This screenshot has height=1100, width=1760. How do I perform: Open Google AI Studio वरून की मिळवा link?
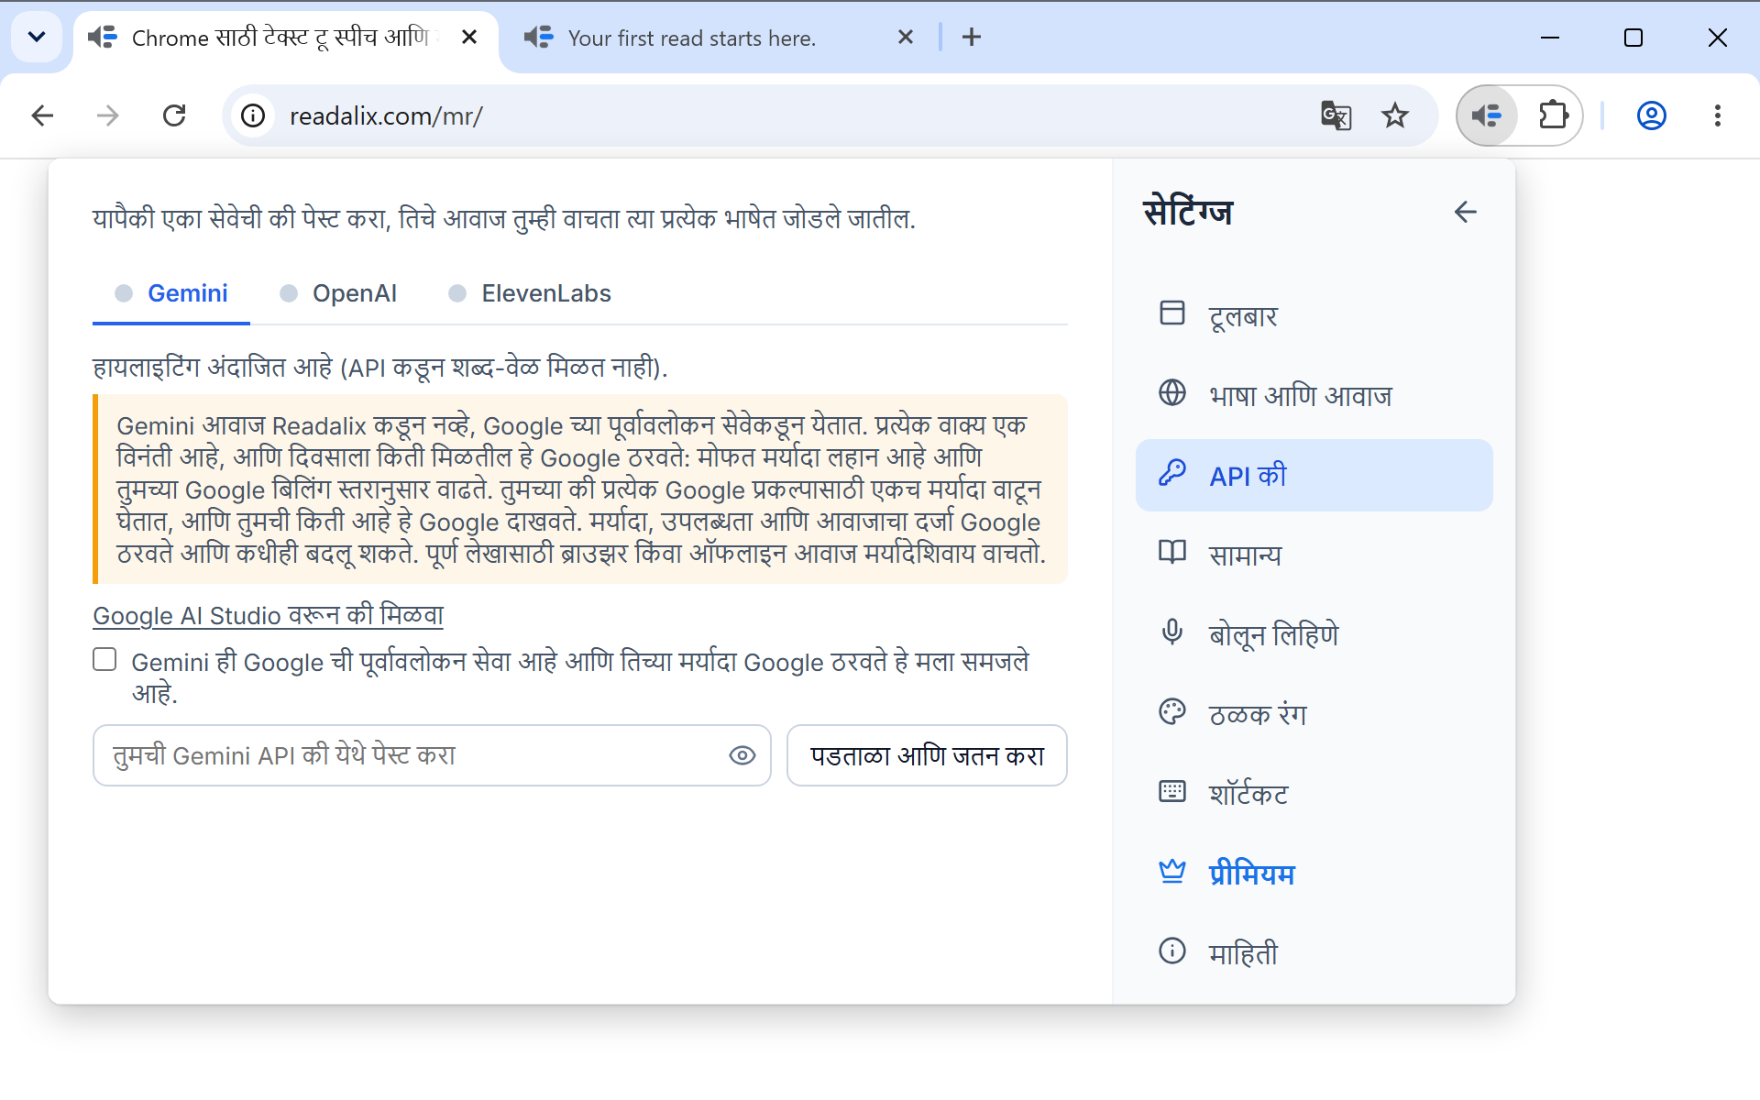tap(268, 615)
